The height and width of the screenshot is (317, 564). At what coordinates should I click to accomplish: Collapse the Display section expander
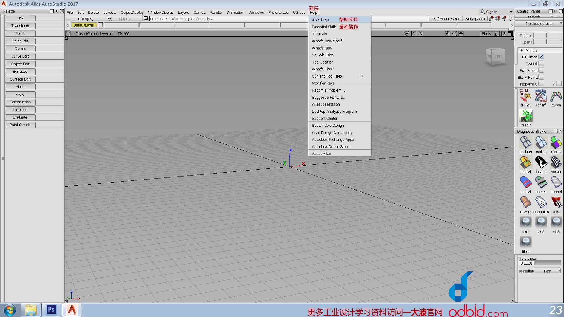pyautogui.click(x=521, y=50)
